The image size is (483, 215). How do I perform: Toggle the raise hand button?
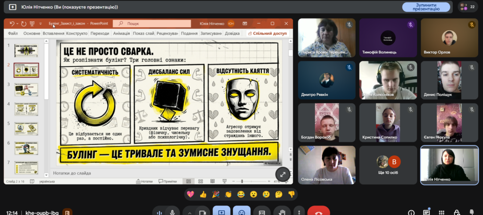coord(283,212)
